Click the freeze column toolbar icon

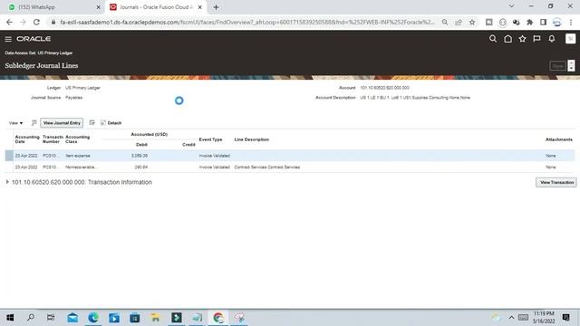pos(34,123)
